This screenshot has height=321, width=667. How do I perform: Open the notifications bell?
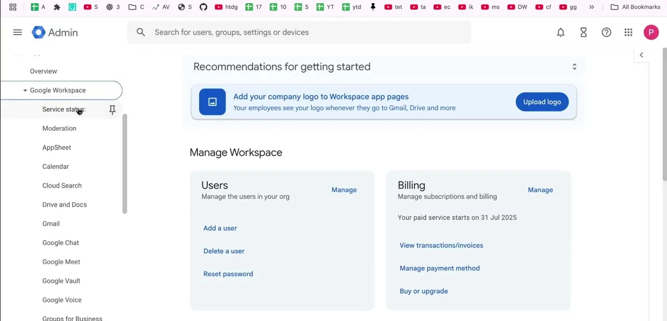(561, 32)
